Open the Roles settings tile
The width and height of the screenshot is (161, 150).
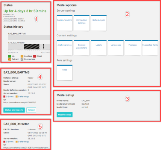(65, 73)
